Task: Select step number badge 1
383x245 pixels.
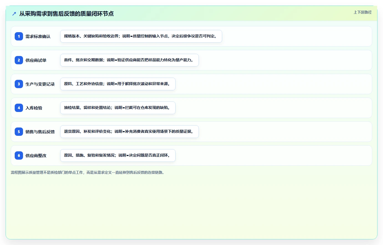Action: [x=19, y=36]
